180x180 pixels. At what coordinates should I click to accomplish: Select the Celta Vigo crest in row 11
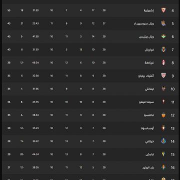163,102
